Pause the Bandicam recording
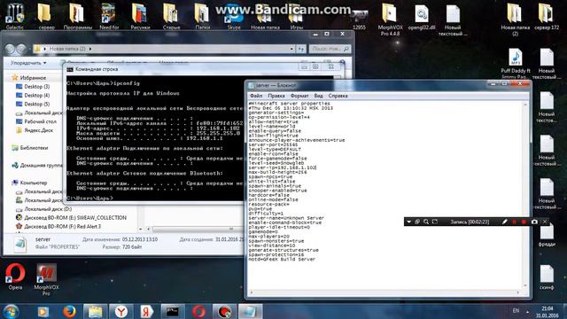The image size is (567, 319). click(x=514, y=222)
